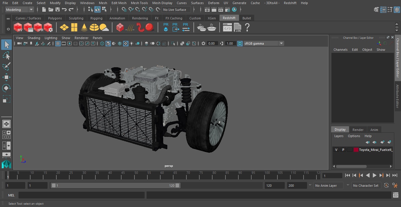Open the viewport Shading menu
This screenshot has width=401, height=207.
pos(34,38)
